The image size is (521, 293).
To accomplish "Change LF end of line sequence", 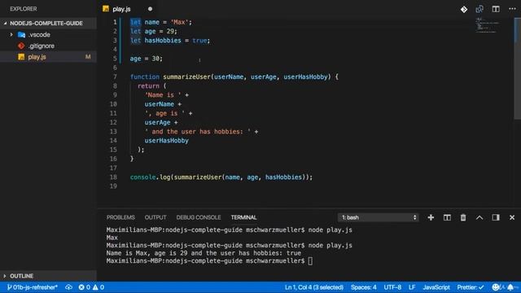I will tap(412, 287).
